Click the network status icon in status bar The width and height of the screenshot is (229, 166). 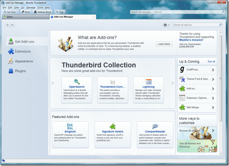coord(3,160)
